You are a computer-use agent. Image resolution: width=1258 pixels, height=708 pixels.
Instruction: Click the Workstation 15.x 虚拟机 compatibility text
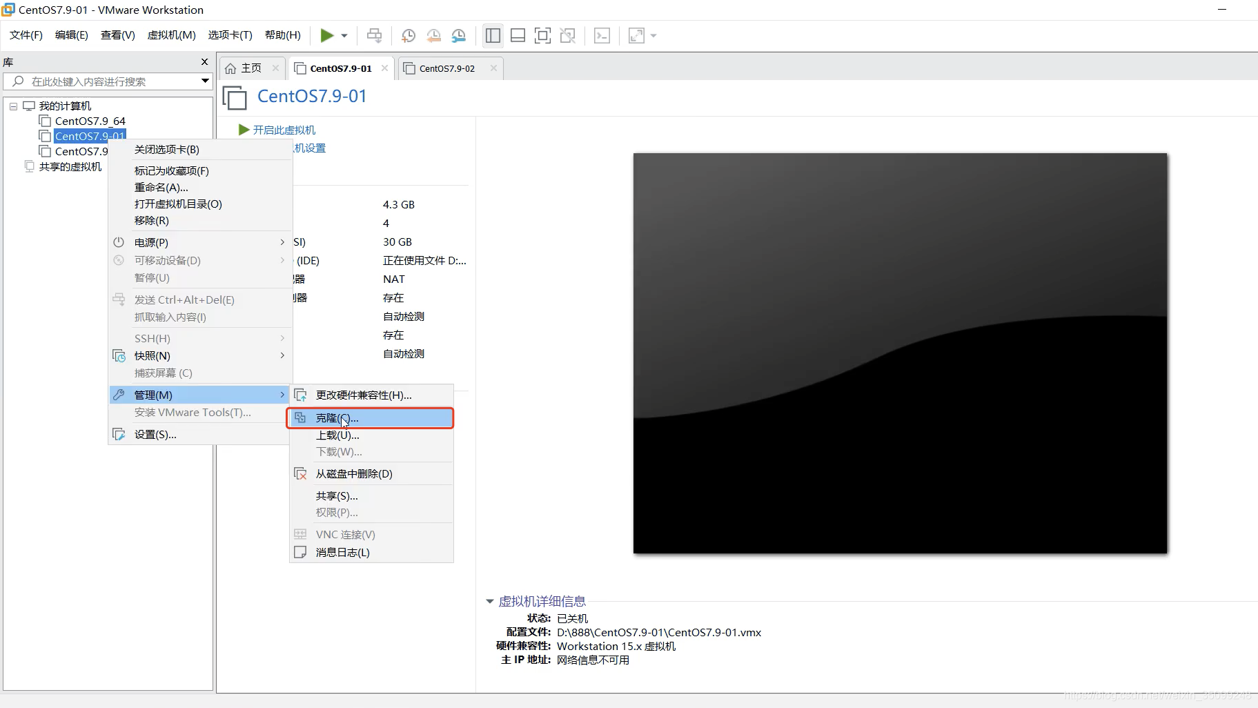(x=616, y=646)
